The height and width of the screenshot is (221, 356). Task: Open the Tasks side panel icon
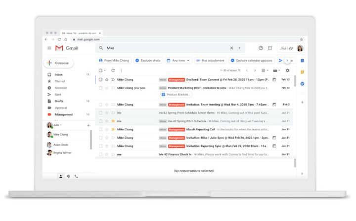[302, 84]
